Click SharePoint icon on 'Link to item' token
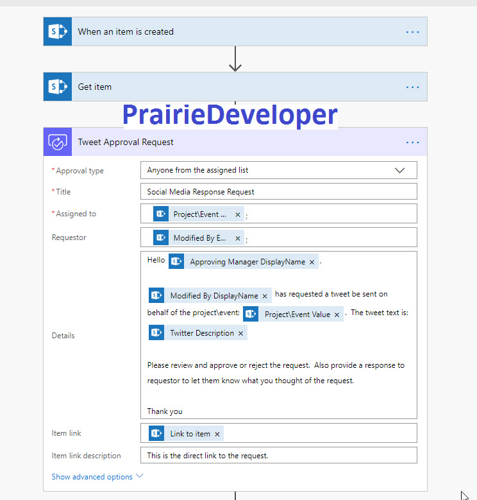Viewport: 477px width, 500px height. 156,434
